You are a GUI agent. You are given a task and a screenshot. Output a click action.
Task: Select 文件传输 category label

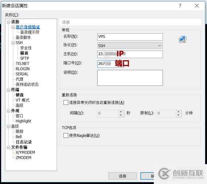point(19,147)
